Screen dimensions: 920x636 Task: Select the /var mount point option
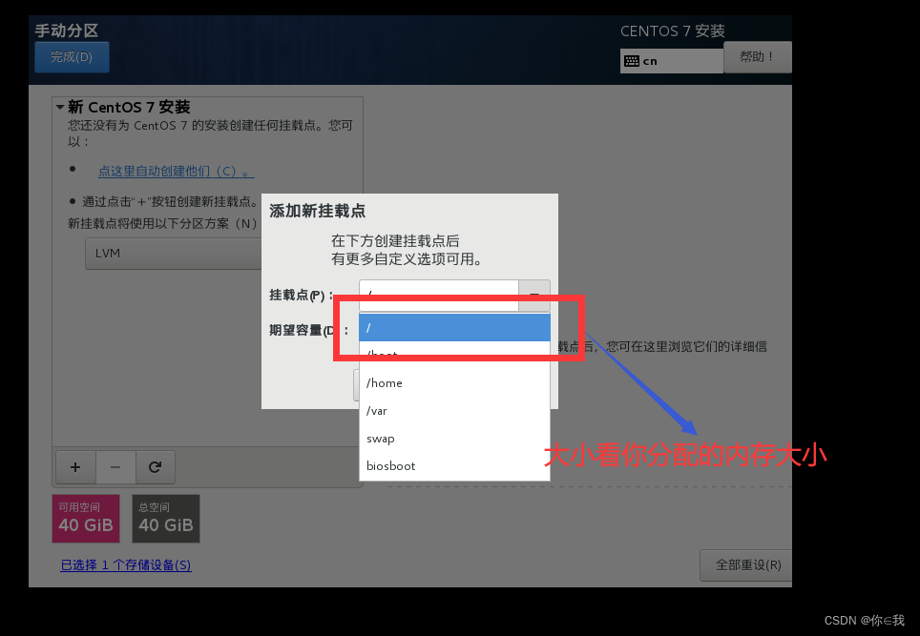(x=454, y=411)
